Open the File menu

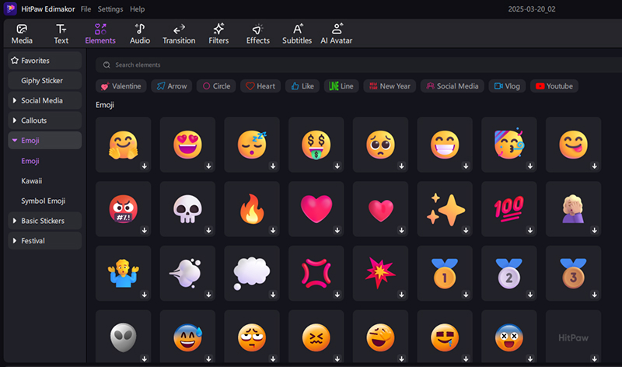(86, 9)
